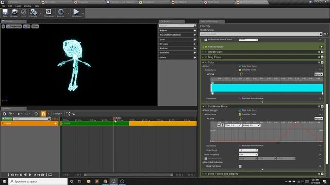
Task: Click the timeline curve editor icon
Action: click(x=68, y=114)
